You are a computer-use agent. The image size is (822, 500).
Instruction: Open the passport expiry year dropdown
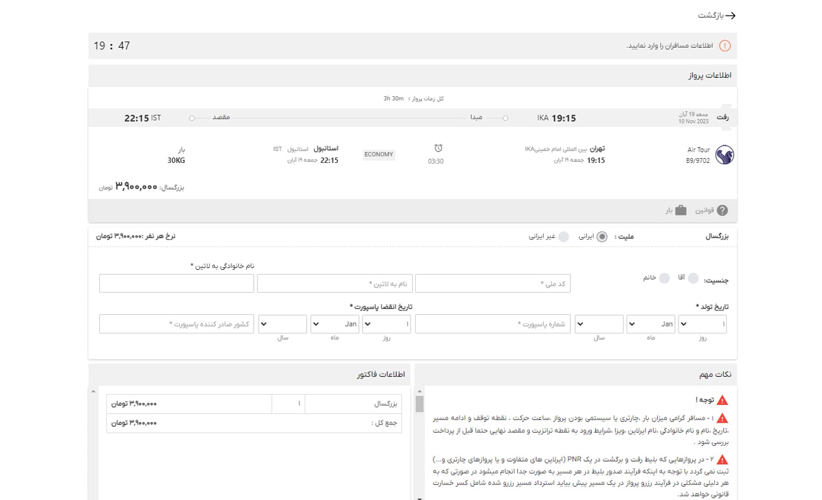point(282,323)
